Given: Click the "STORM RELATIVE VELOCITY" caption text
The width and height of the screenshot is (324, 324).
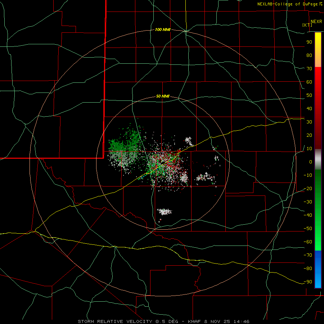Looking at the screenshot, I should 115,321.
